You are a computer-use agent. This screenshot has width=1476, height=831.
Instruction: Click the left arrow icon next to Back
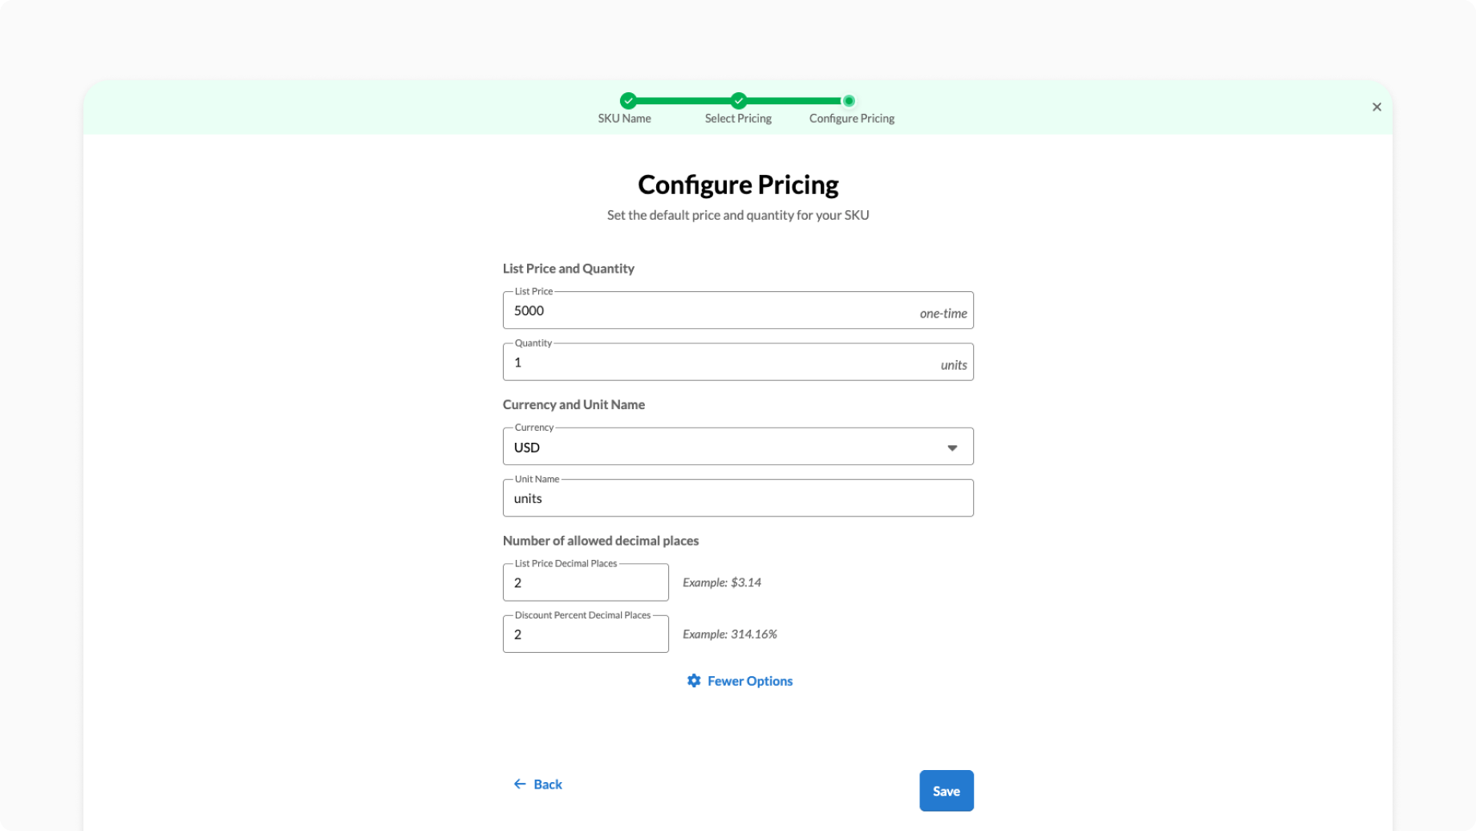click(x=520, y=784)
